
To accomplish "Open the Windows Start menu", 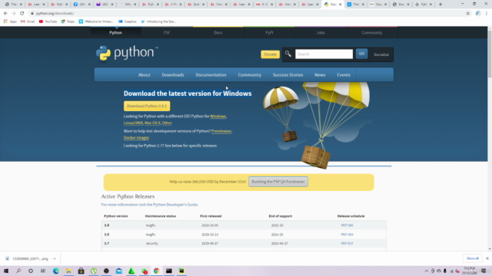I will tap(6, 271).
